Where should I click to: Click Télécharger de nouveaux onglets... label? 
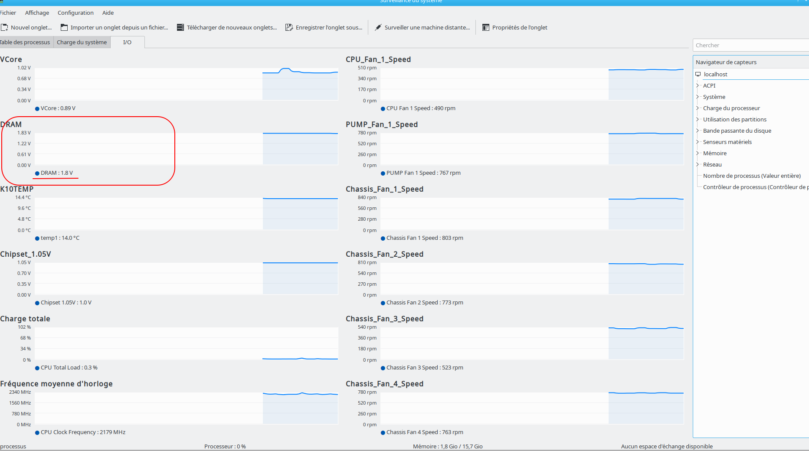click(232, 27)
